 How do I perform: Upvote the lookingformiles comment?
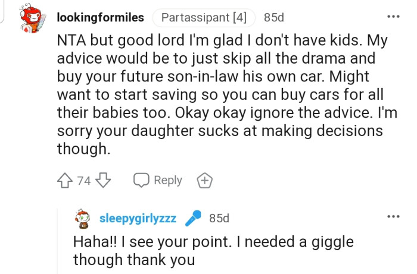click(65, 180)
